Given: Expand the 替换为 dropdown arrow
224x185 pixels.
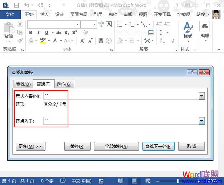Looking at the screenshot, I should click(202, 121).
